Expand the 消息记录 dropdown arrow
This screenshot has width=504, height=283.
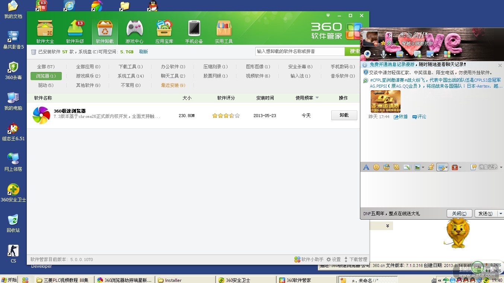click(501, 167)
